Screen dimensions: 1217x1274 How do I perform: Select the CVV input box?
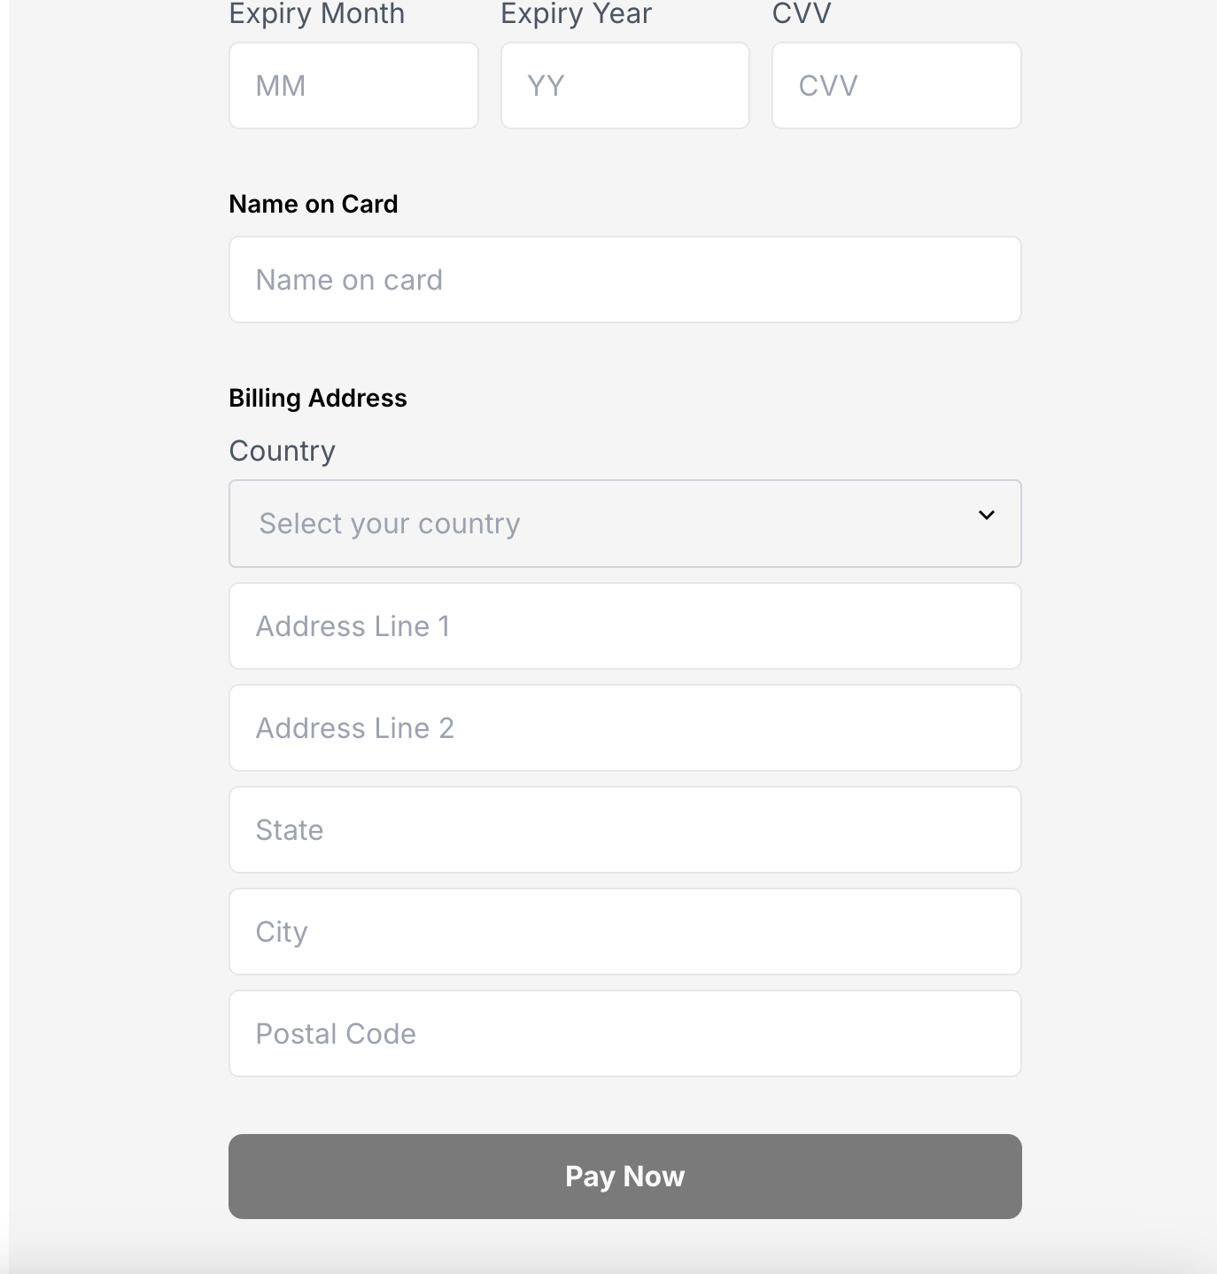895,86
